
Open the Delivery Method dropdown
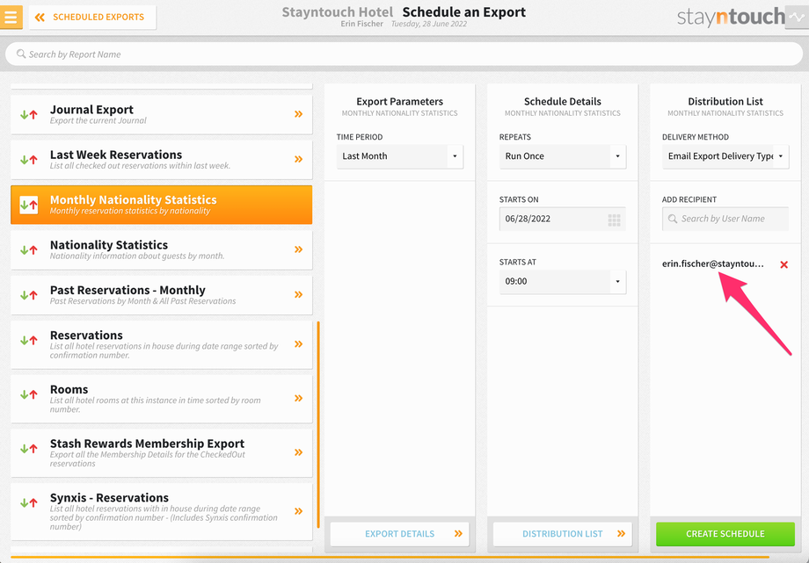tap(725, 156)
